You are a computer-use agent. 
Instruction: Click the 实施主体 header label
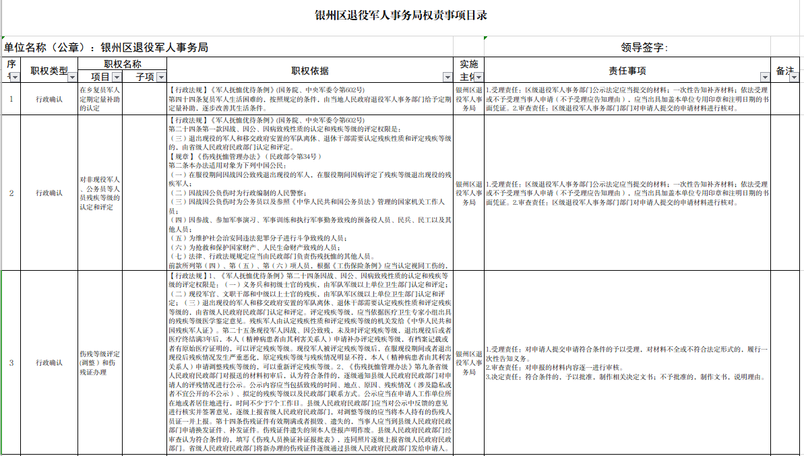[x=468, y=70]
